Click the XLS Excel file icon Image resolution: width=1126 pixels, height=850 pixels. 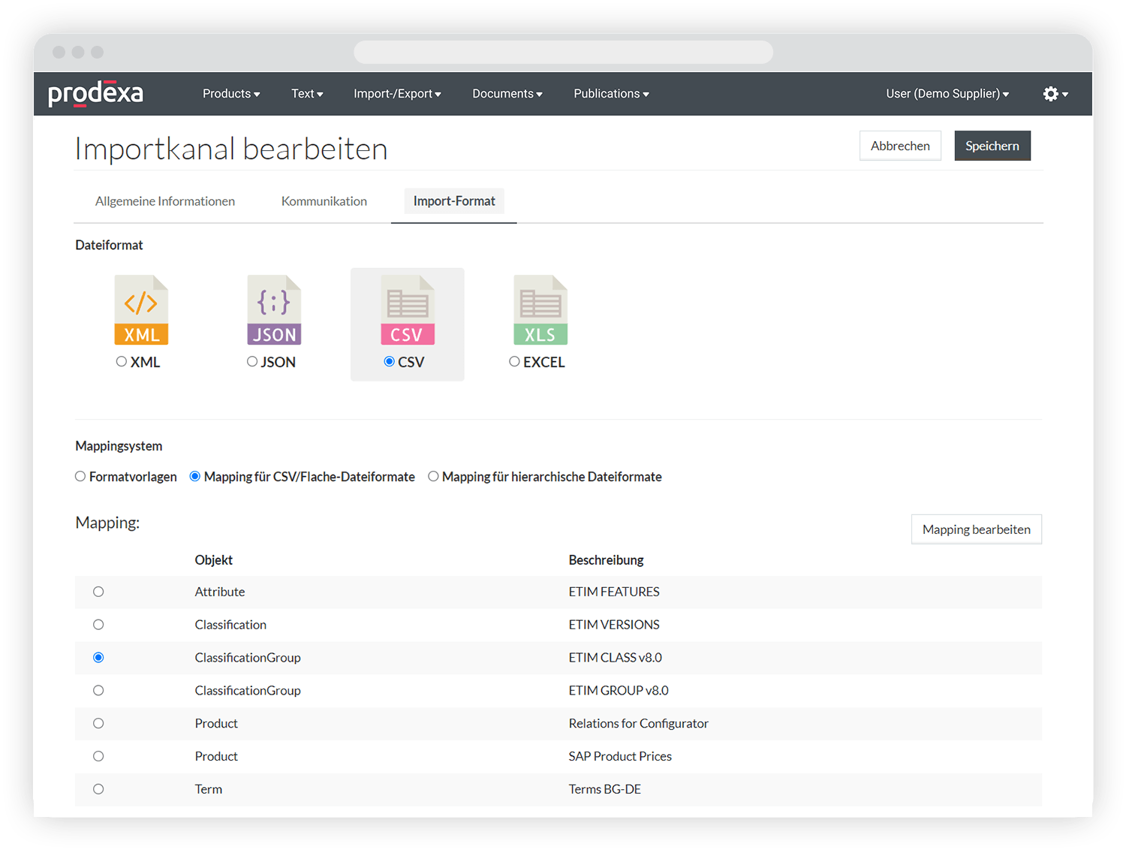coord(540,310)
